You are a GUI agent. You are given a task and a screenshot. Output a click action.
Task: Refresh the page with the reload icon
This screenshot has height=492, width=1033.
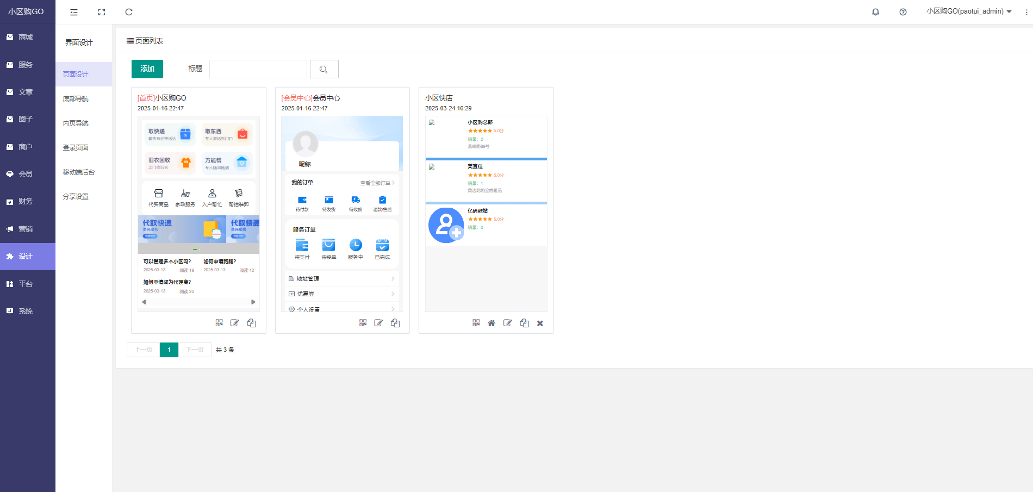point(128,11)
